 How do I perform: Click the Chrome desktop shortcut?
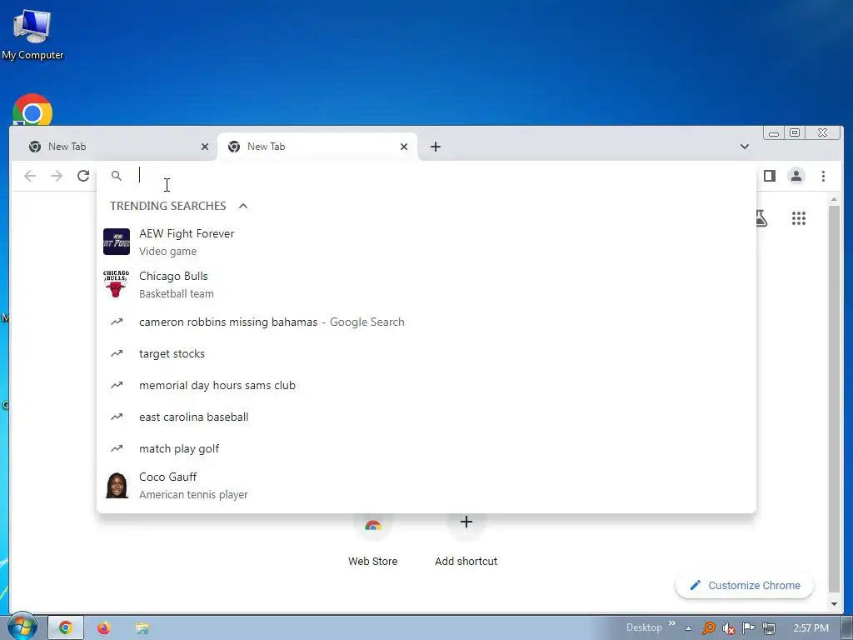(32, 111)
